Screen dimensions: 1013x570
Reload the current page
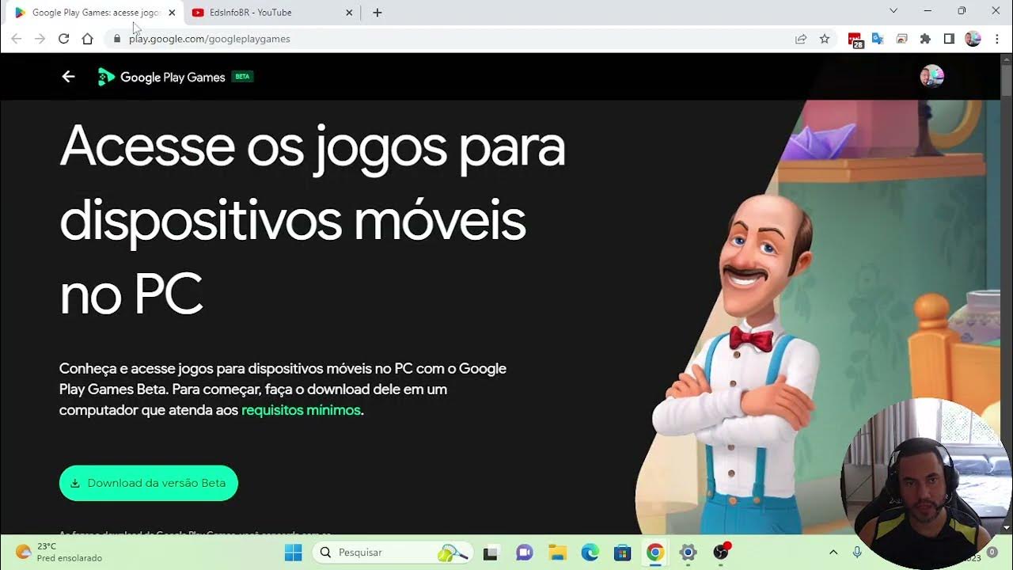[x=63, y=39]
